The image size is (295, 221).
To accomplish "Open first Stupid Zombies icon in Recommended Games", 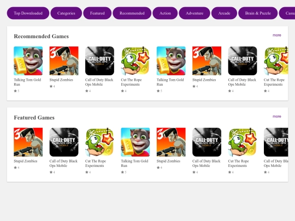I will click(x=64, y=61).
